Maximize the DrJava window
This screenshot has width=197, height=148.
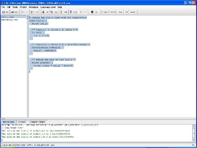click(190, 3)
